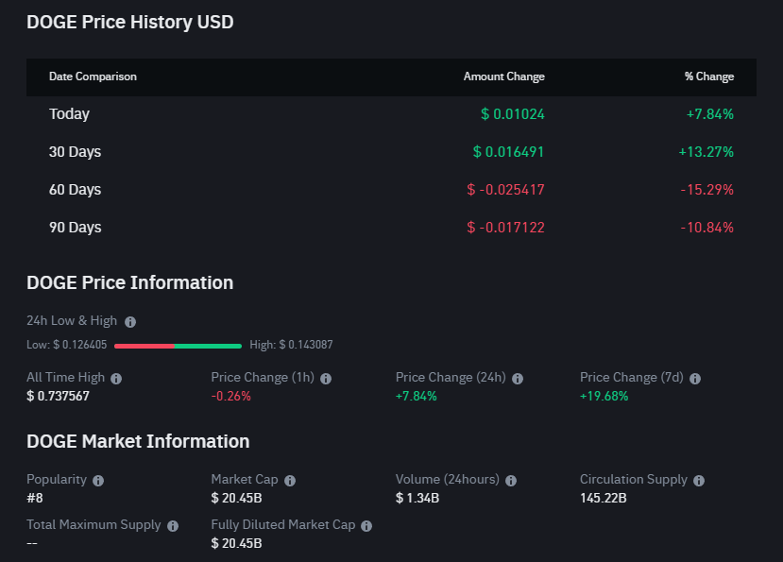
Task: Click info icon next to Price Change (1h)
Action: pyautogui.click(x=326, y=379)
